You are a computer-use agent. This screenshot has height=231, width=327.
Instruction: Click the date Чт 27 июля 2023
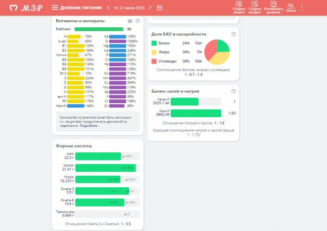(x=129, y=8)
